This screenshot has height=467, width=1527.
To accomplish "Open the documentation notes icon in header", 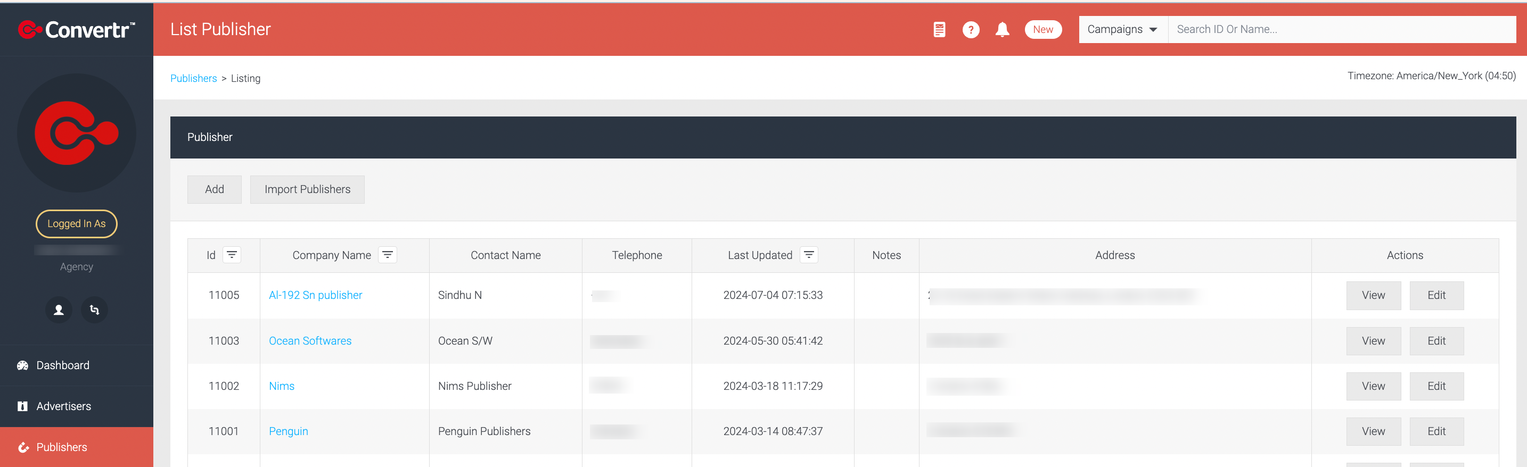I will coord(939,30).
